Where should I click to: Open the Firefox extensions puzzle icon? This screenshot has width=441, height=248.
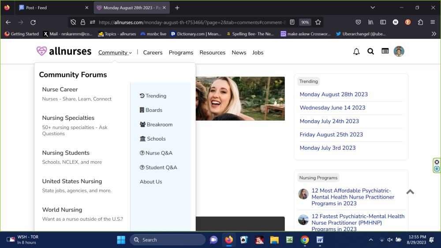click(x=420, y=22)
